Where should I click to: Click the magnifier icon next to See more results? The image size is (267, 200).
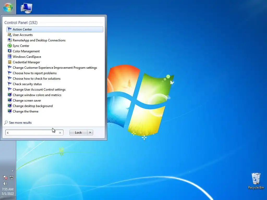6,122
